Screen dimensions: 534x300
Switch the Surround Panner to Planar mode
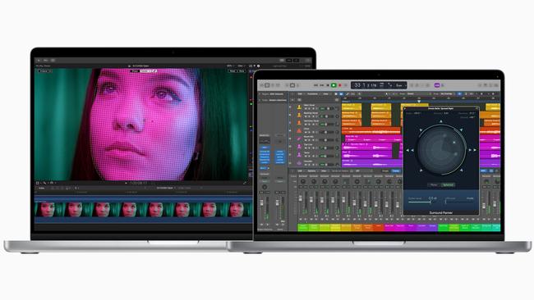435,184
